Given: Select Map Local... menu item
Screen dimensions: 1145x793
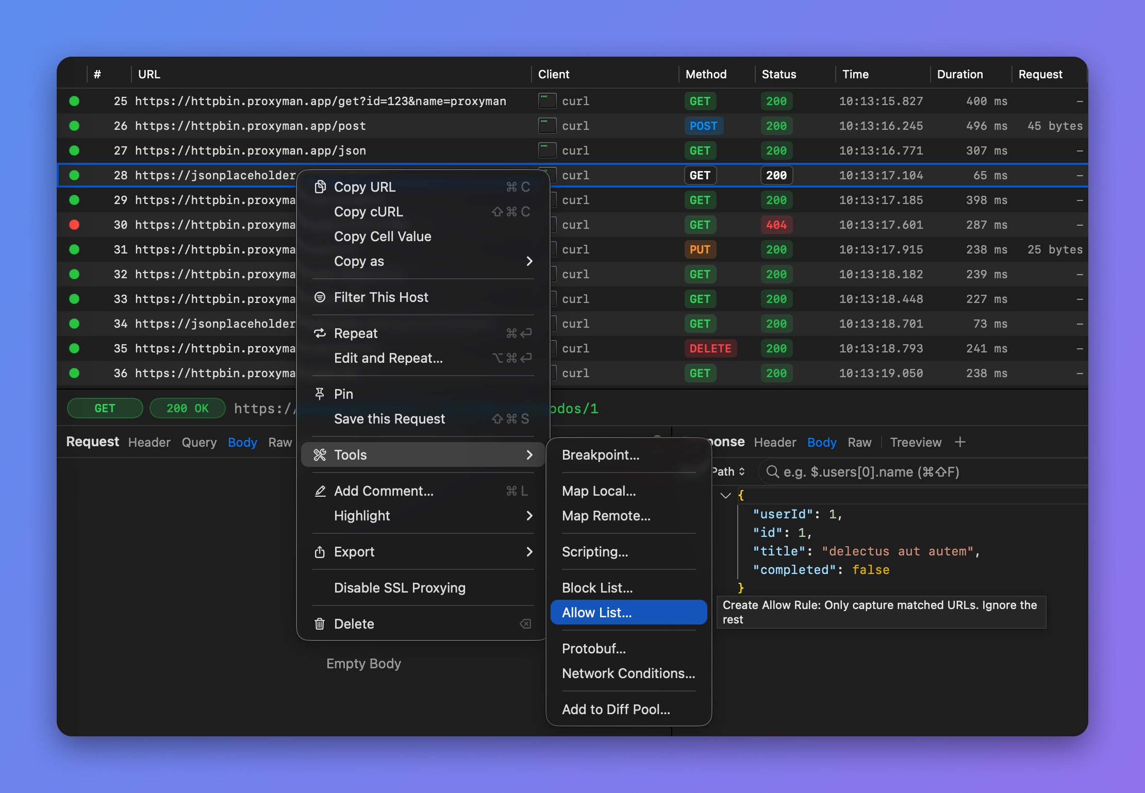Looking at the screenshot, I should pyautogui.click(x=628, y=491).
